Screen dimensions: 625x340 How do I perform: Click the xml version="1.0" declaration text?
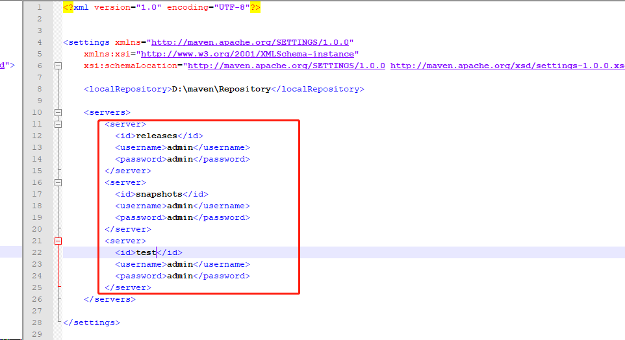tap(118, 7)
